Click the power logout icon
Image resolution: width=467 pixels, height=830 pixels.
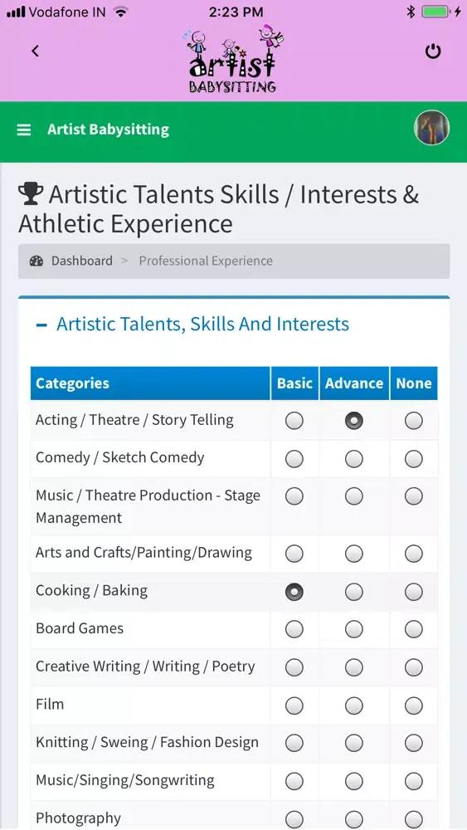pos(433,51)
